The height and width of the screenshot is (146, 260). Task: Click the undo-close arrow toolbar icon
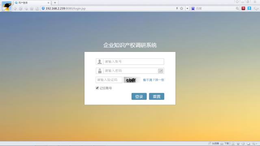click(26, 9)
